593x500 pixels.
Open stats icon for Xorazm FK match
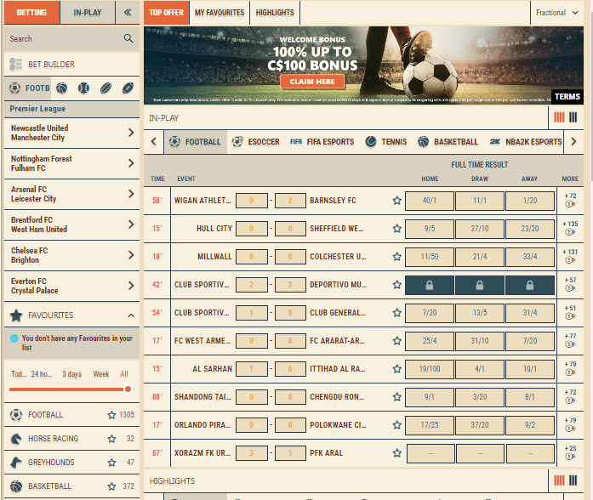[570, 456]
